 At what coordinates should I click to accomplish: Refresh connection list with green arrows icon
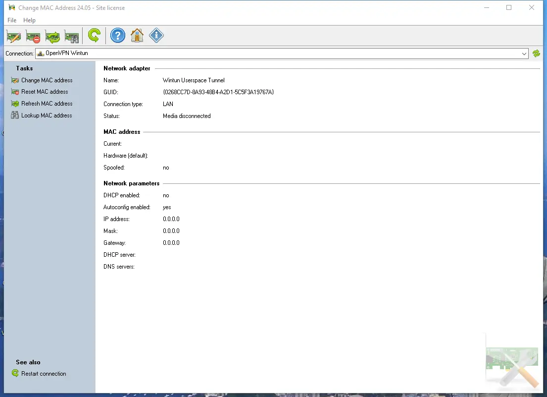[536, 54]
